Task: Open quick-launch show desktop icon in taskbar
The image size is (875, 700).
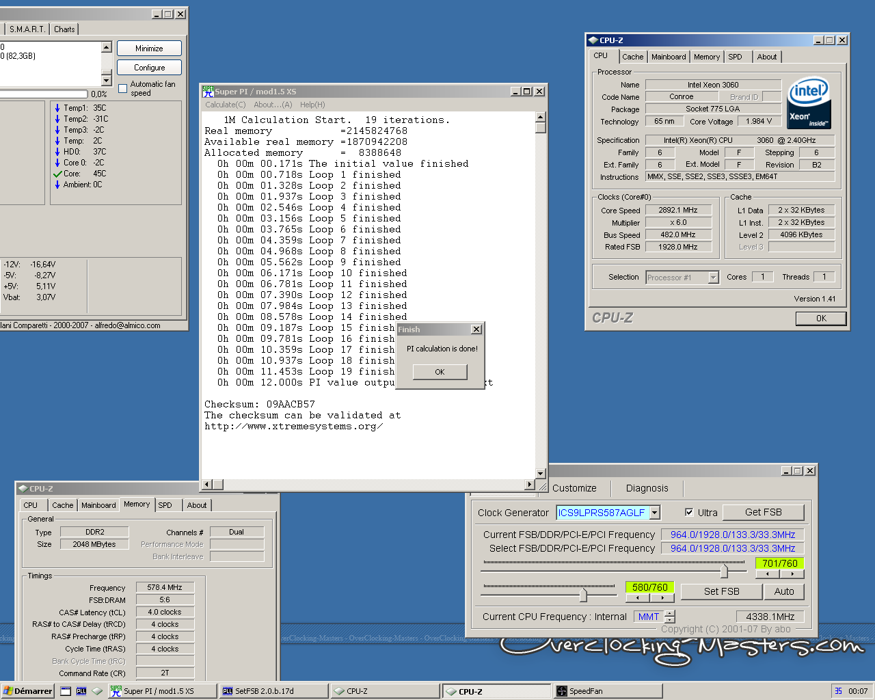Action: pyautogui.click(x=66, y=691)
